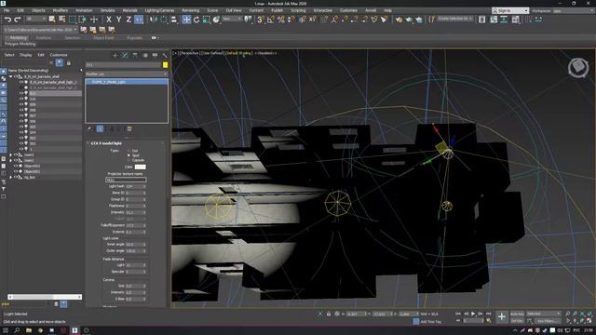Constrain transform to Y axis
Viewport: 596px width, 335px height.
[118, 20]
